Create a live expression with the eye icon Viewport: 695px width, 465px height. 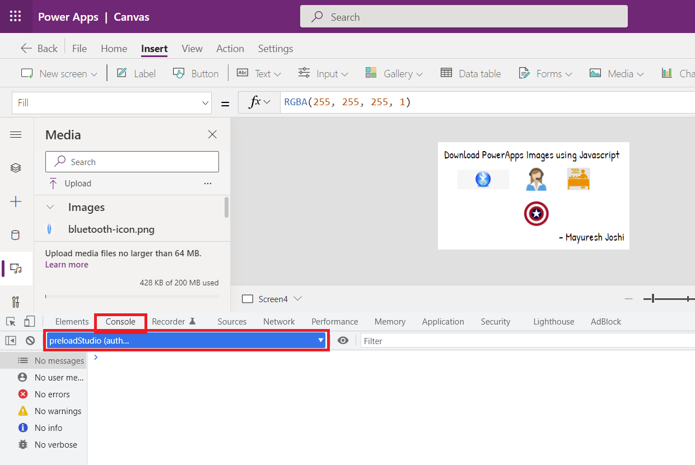pos(343,340)
